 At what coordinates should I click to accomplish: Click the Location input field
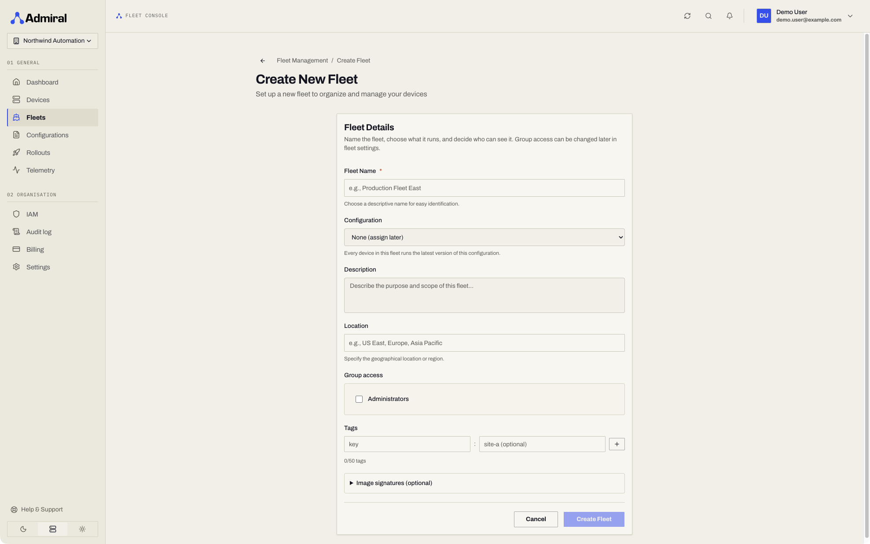(x=484, y=343)
